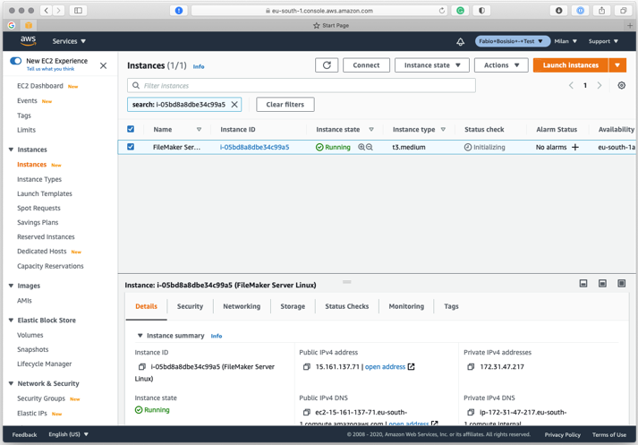Switch to the Monitoring tab

coord(406,306)
